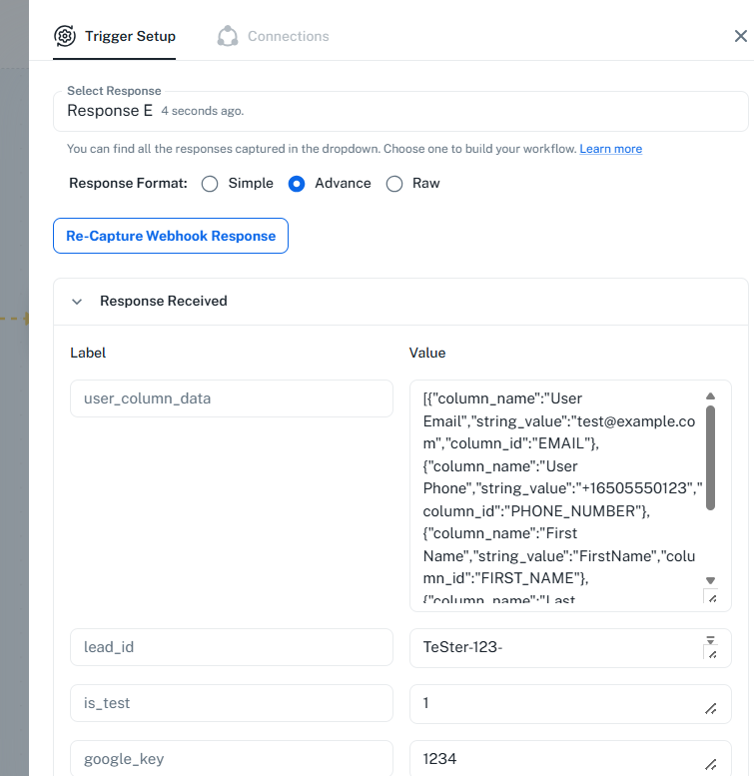Click the resize handle on the user_column_data value
Viewport: 754px width, 776px height.
point(711,597)
